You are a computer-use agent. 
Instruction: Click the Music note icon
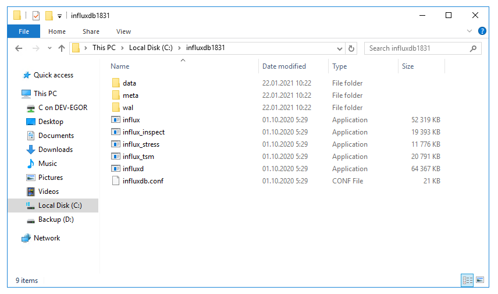(x=30, y=164)
